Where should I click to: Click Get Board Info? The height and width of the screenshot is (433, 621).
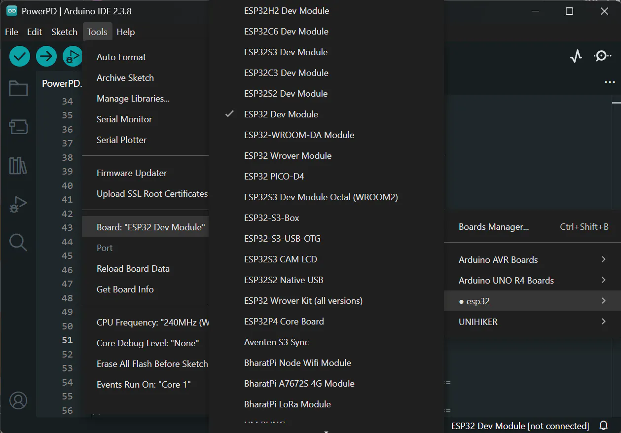(x=146, y=289)
